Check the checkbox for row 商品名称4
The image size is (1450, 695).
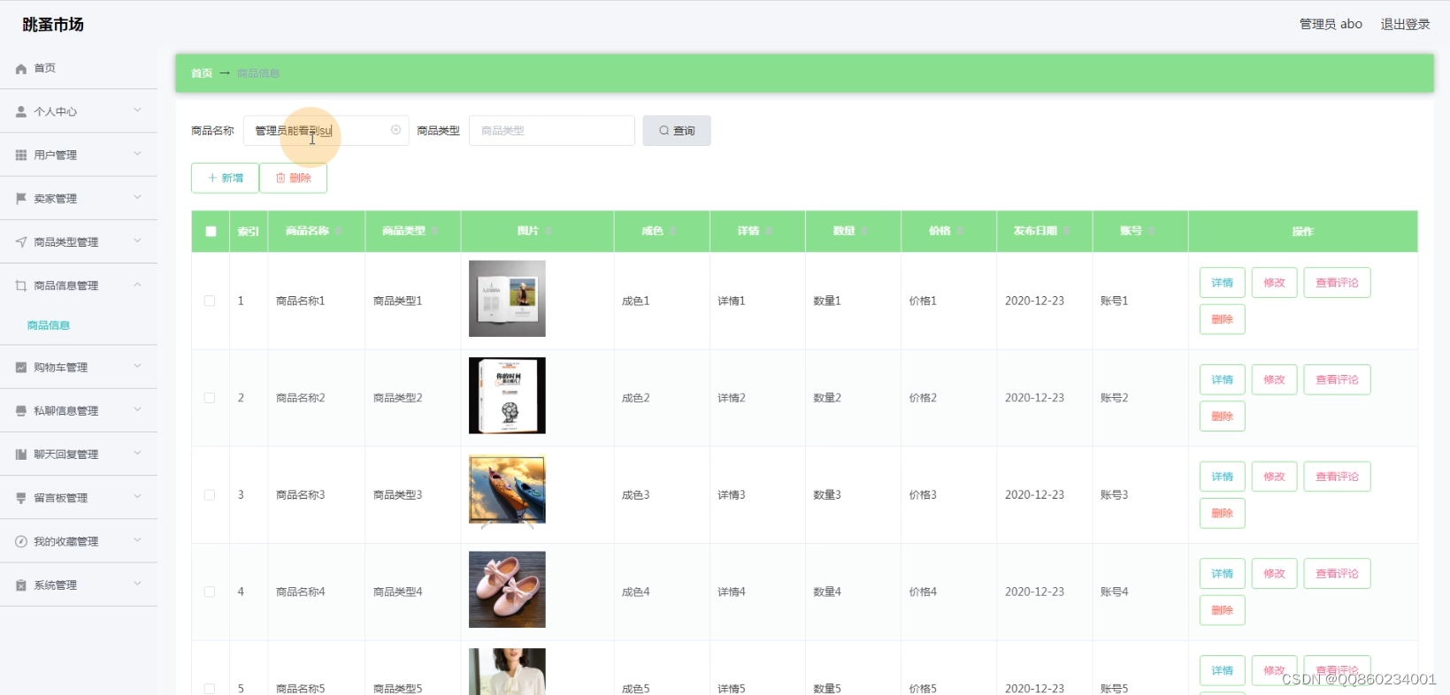point(210,592)
